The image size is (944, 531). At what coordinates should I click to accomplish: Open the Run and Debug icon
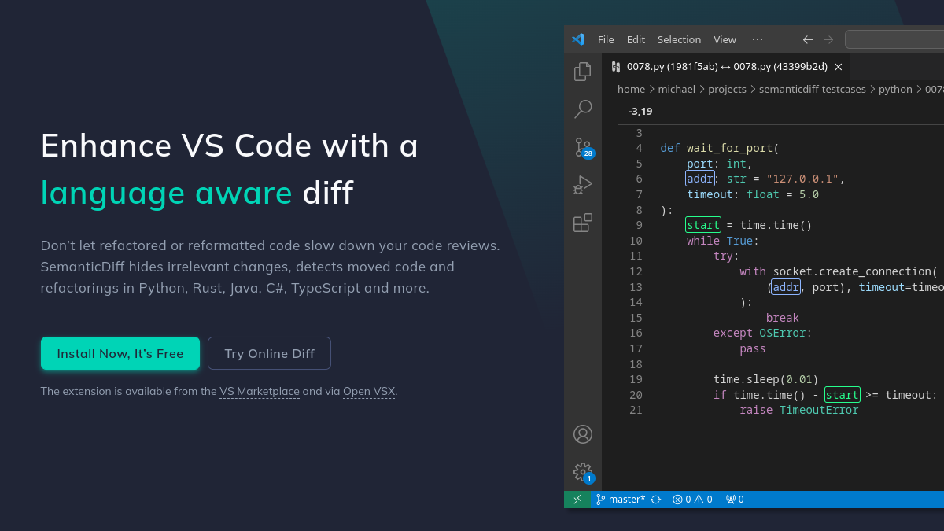coord(583,185)
